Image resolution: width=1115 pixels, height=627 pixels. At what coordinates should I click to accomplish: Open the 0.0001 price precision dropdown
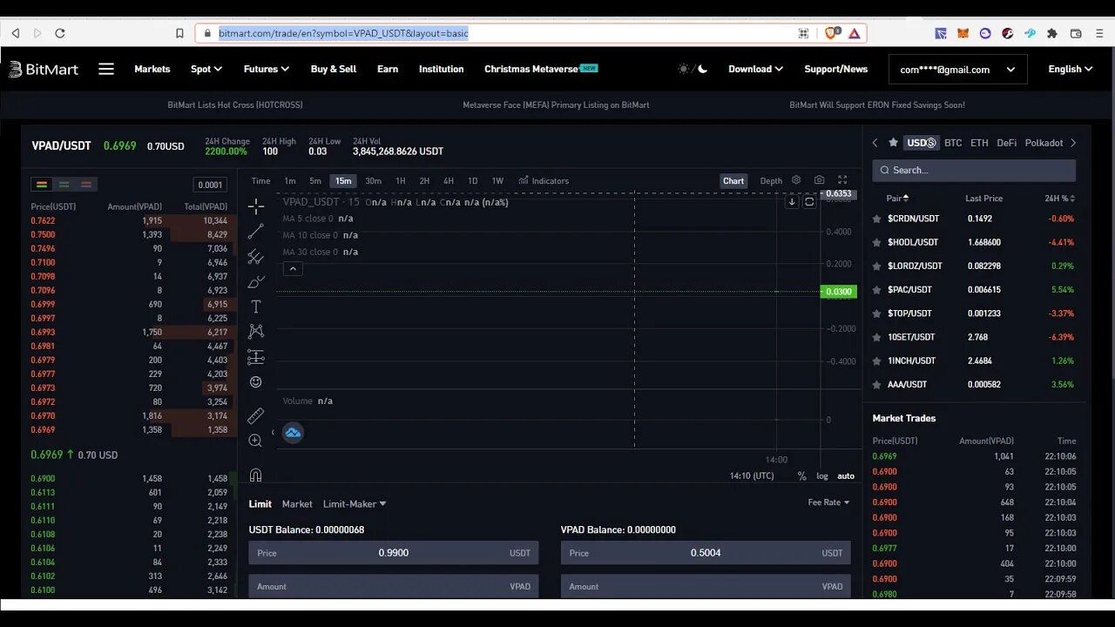point(210,185)
